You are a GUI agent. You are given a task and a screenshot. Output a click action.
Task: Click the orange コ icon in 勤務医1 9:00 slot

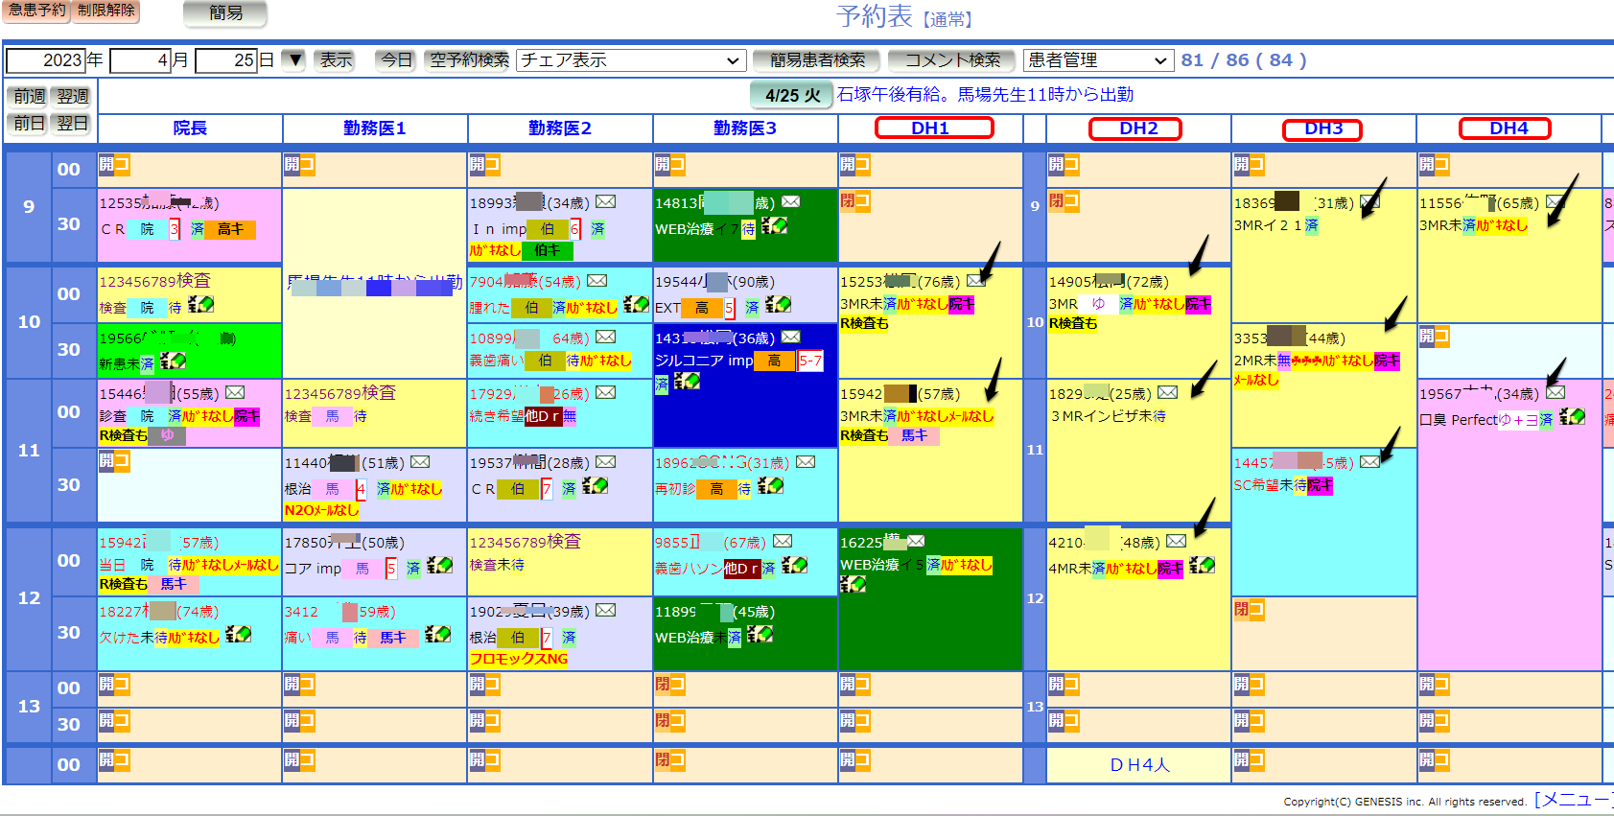click(307, 165)
